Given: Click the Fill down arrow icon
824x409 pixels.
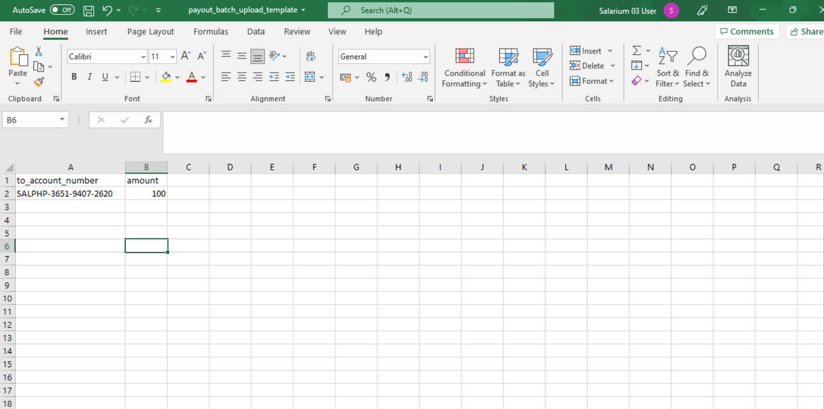Looking at the screenshot, I should pyautogui.click(x=637, y=65).
